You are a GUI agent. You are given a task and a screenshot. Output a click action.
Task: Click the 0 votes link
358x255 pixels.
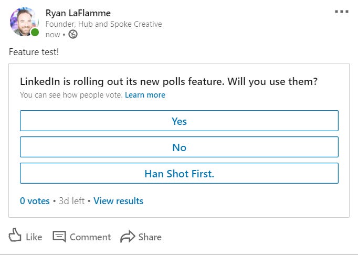click(35, 201)
